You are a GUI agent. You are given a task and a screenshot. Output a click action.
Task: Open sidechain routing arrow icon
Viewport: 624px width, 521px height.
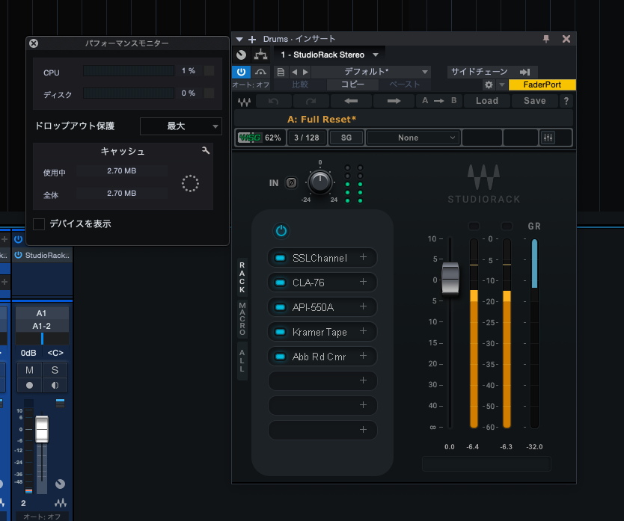tap(525, 72)
